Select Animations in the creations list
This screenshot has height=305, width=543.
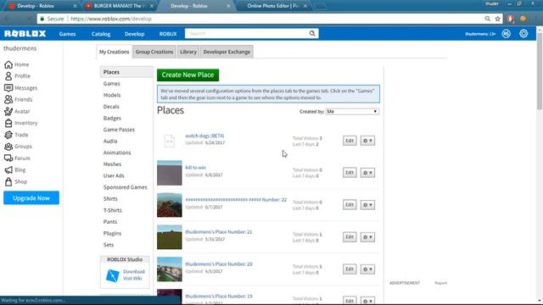(117, 152)
